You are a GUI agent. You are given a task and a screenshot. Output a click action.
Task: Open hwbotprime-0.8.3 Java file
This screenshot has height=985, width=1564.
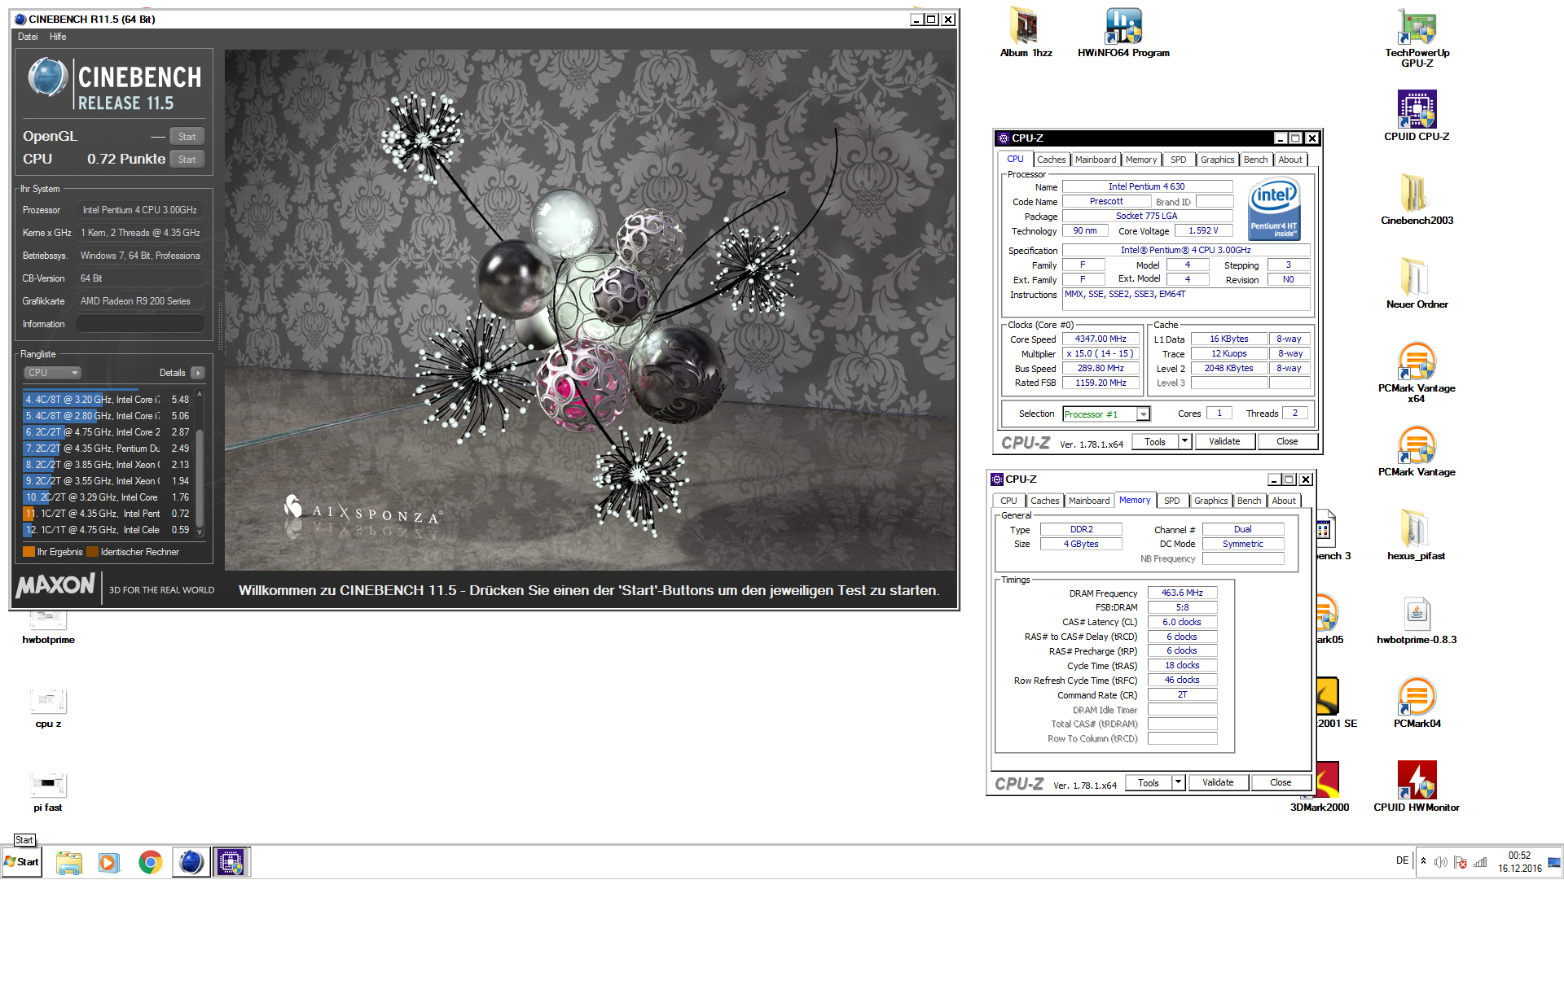1417,619
